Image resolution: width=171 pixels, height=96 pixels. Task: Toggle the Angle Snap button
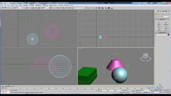coord(64,8)
